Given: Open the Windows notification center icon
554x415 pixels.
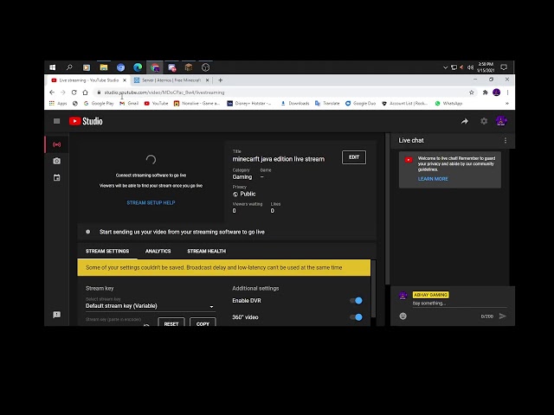Looking at the screenshot, I should [x=504, y=67].
